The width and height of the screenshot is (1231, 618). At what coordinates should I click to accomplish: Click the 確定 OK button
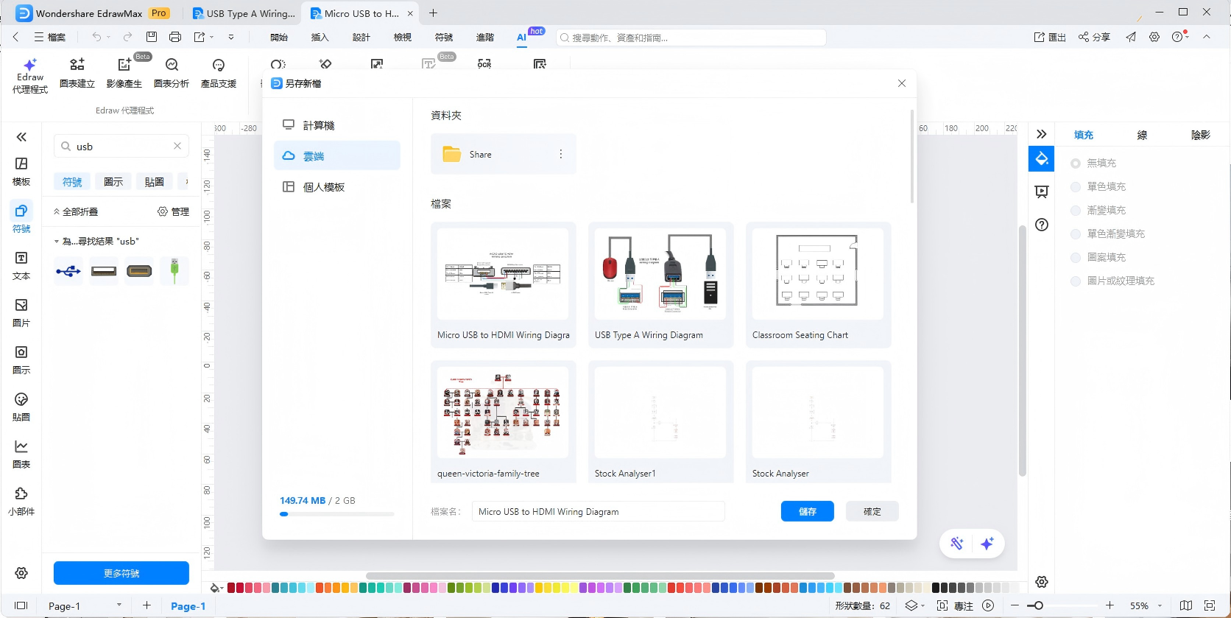(x=872, y=511)
